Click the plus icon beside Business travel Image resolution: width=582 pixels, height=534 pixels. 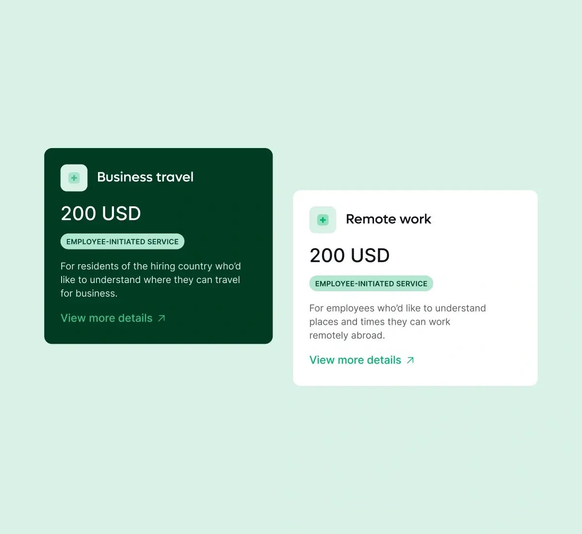coord(74,178)
